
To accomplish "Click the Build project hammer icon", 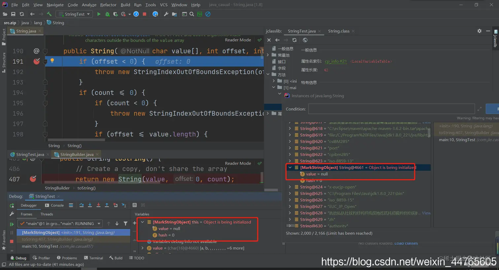I will (49, 14).
